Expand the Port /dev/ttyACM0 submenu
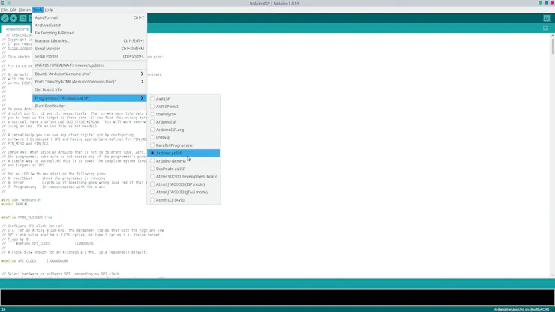The width and height of the screenshot is (555, 312). click(89, 82)
